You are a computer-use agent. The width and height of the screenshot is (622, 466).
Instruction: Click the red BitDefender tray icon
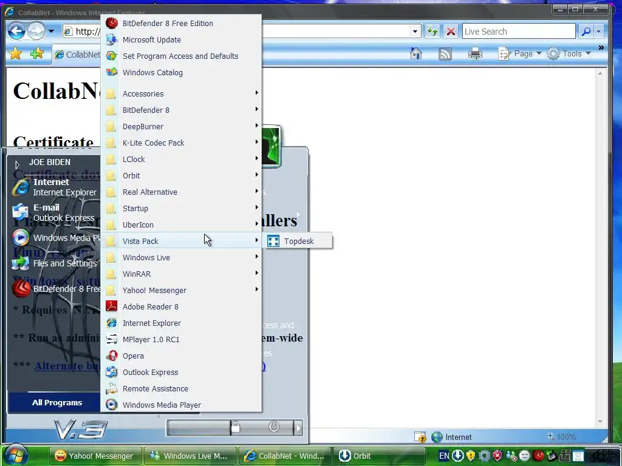pyautogui.click(x=538, y=456)
